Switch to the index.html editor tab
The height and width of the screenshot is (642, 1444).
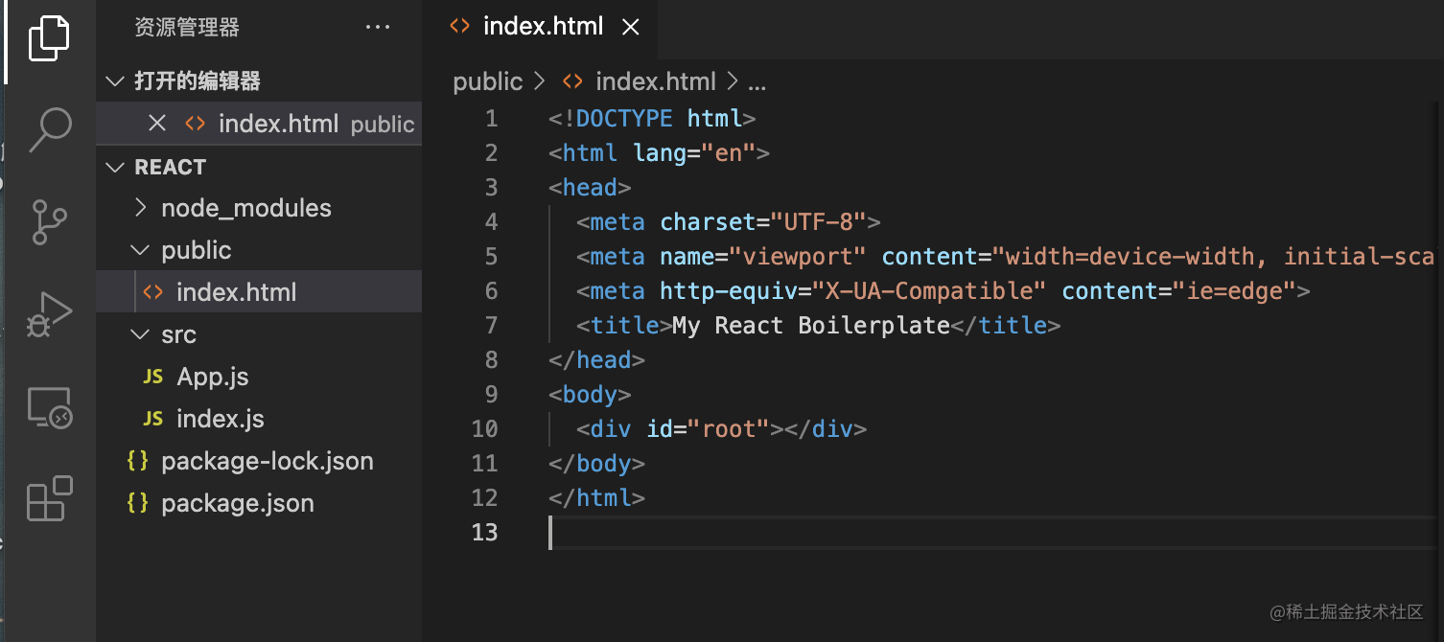[x=542, y=27]
